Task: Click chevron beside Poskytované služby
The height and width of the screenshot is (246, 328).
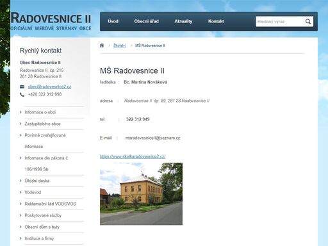Action: point(20,215)
